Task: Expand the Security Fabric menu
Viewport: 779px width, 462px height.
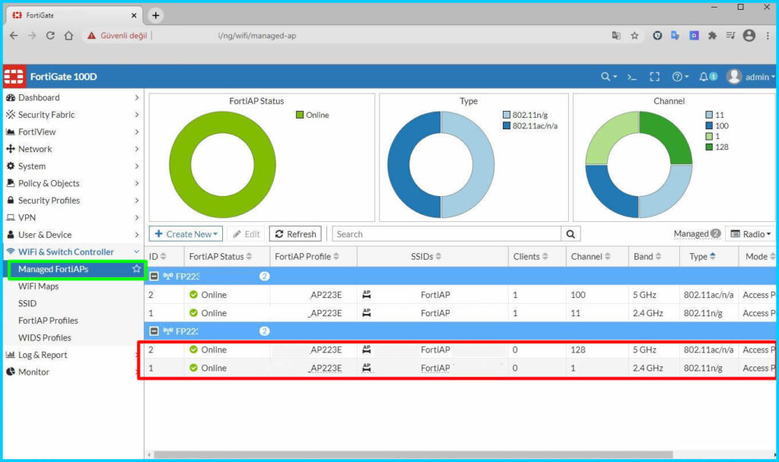Action: click(x=72, y=115)
